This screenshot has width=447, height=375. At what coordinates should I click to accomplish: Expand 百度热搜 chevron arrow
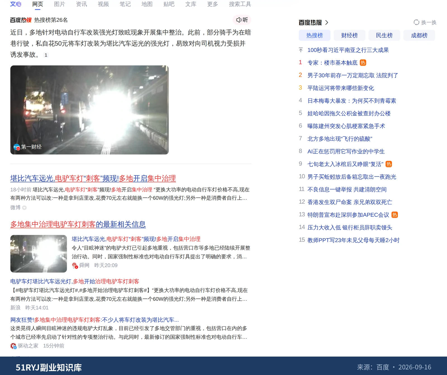click(x=327, y=23)
